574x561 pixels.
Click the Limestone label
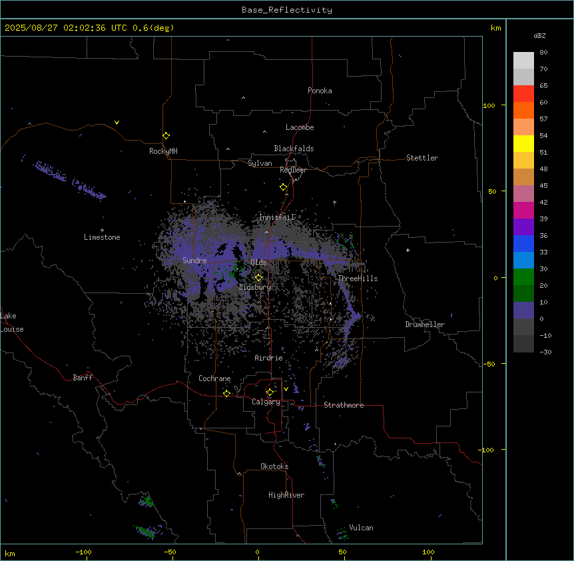[102, 237]
